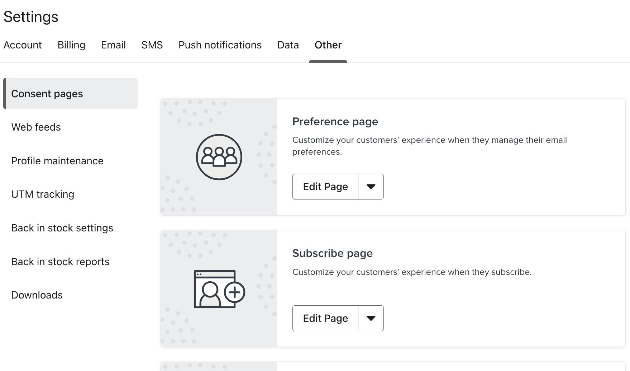Select the Other tab
630x371 pixels.
(x=328, y=45)
